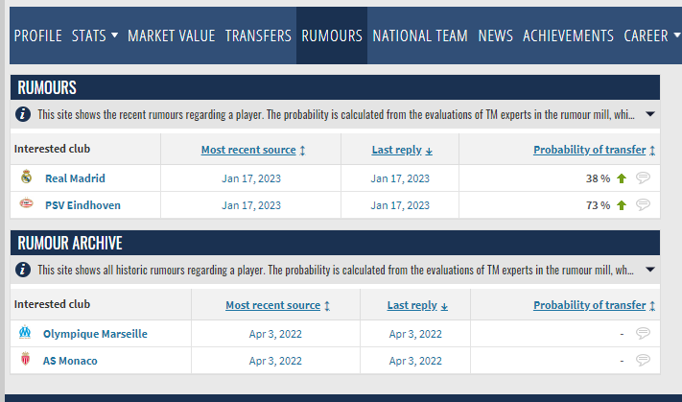Go to the Transfers tab
Screen dimensions: 682x402
coord(258,35)
